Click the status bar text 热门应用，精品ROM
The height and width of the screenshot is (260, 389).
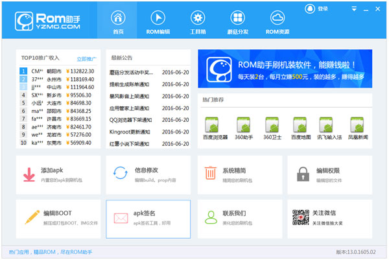tap(51, 252)
